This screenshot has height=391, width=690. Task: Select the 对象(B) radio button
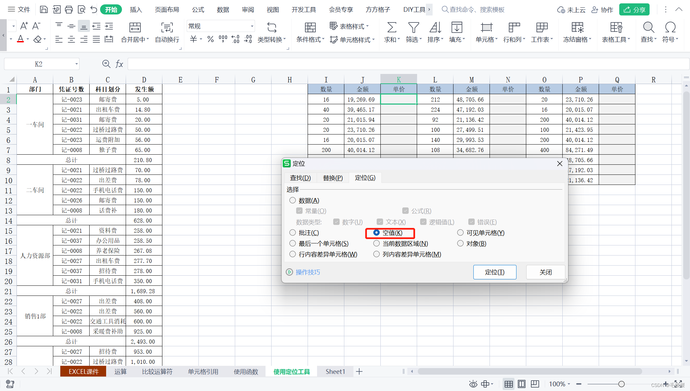(x=460, y=243)
